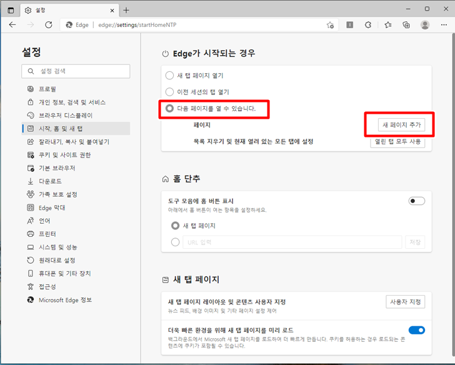Image resolution: width=455 pixels, height=365 pixels.
Task: Open the Extensions puzzle icon
Action: (x=368, y=25)
